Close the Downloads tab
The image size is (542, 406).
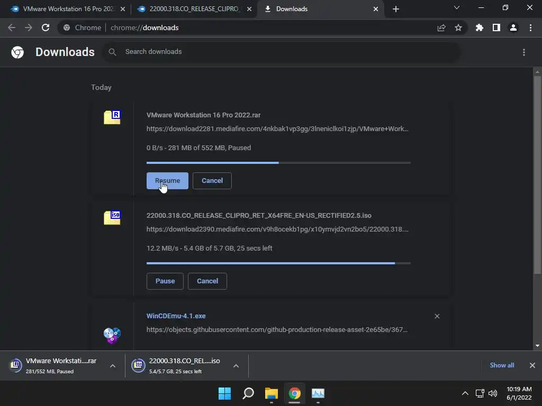click(x=376, y=9)
